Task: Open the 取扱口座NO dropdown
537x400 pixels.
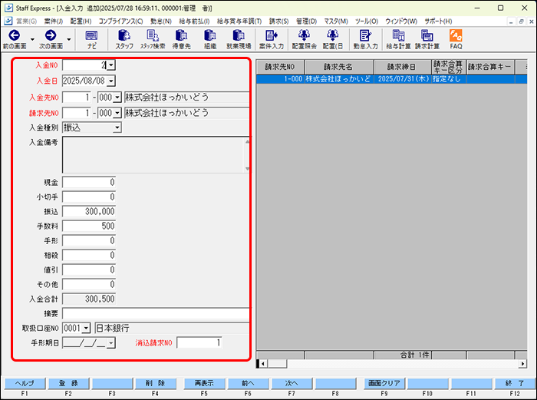Action: pos(86,328)
